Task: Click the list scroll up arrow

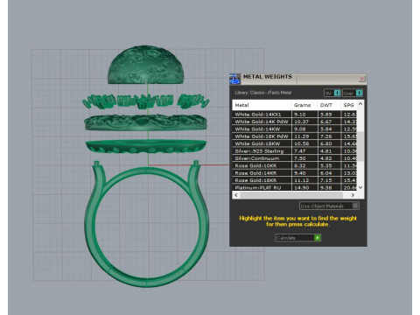Action: coord(360,104)
